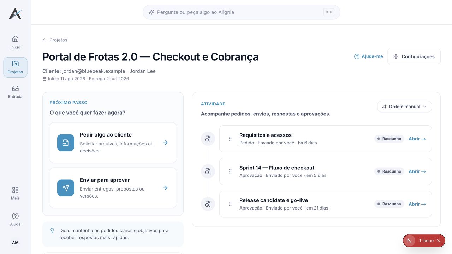
Task: Focus the Alignia ask field
Action: [x=242, y=12]
